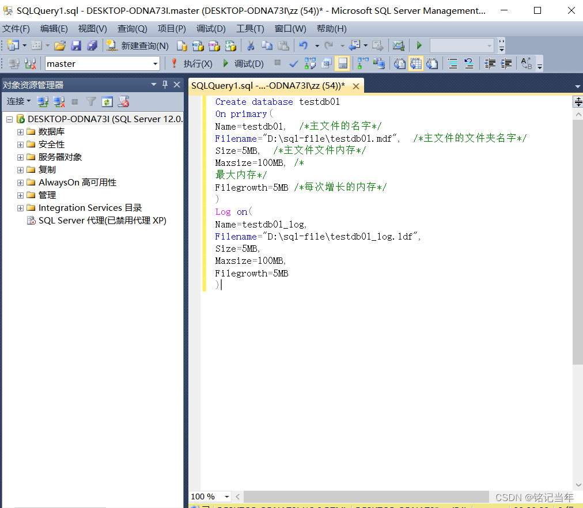Open the Query (查询) menu
The width and height of the screenshot is (583, 508).
132,29
